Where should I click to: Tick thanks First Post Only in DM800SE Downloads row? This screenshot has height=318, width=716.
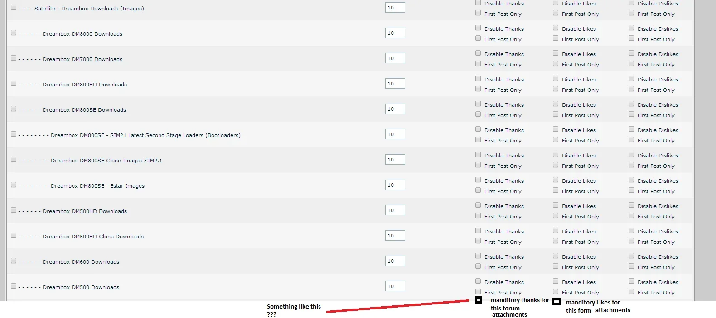coord(478,114)
